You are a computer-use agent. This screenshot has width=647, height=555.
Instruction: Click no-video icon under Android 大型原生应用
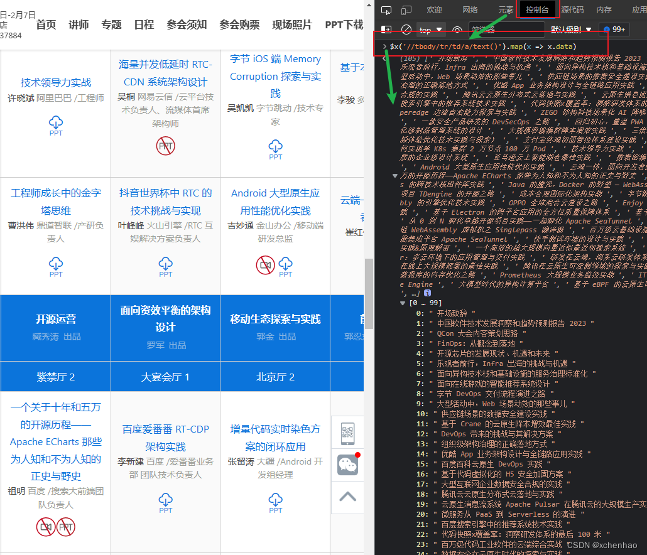[x=265, y=265]
